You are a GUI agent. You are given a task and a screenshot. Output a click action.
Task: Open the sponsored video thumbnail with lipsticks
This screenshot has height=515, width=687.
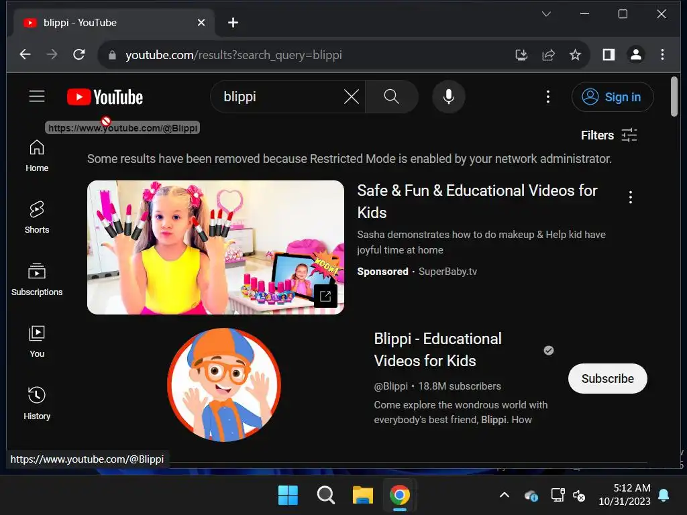coord(215,247)
